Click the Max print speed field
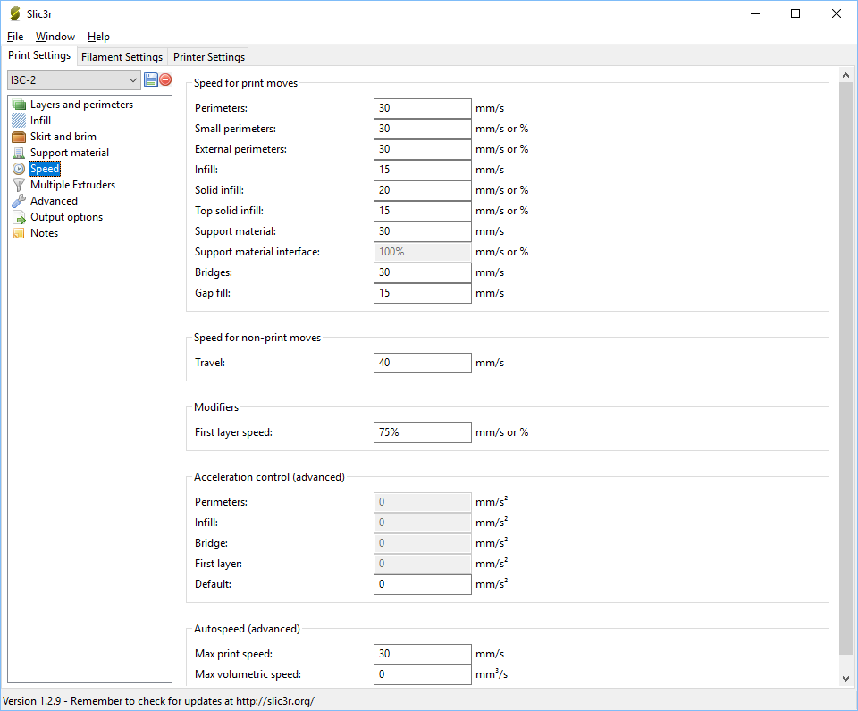Viewport: 858px width, 711px height. [422, 654]
